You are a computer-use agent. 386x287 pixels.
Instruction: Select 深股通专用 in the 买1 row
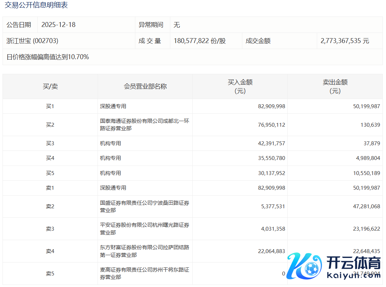113,106
